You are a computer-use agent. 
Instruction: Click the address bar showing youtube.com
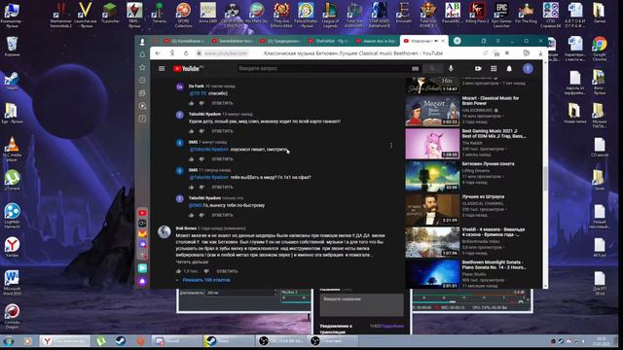226,53
